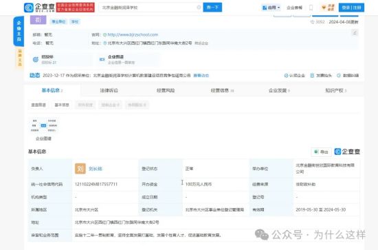Screen dimensions: 378x250
Task: Open the 企业主页 side tab
Action: click(19, 31)
